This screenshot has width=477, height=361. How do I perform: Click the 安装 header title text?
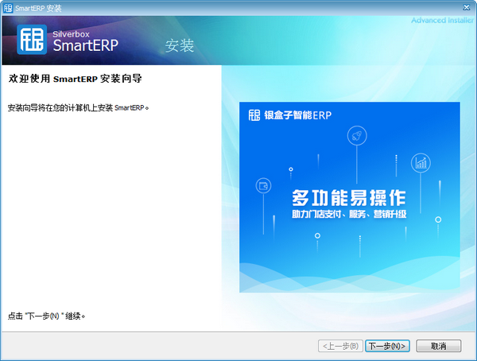[x=180, y=46]
